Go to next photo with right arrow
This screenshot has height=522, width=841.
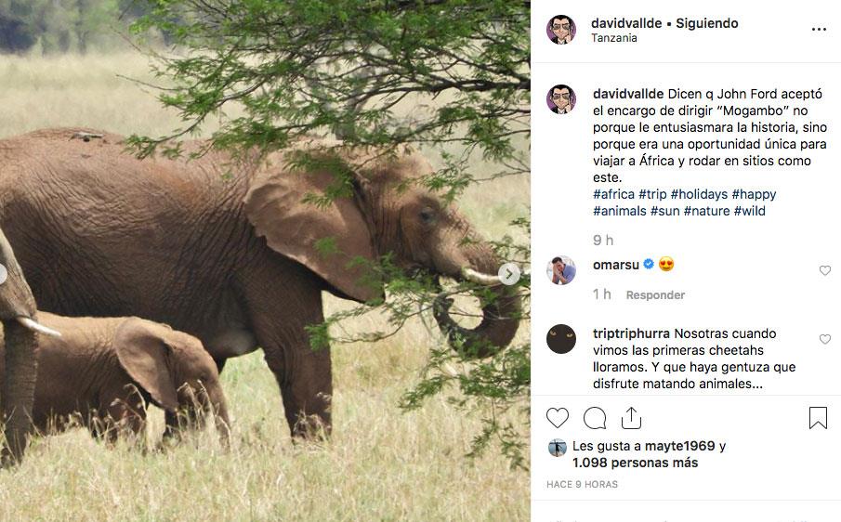(509, 274)
